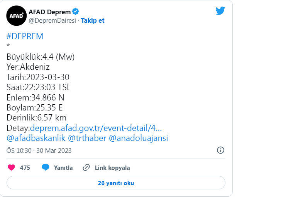Open the tweet info circle icon
This screenshot has width=298, height=199.
(x=220, y=150)
